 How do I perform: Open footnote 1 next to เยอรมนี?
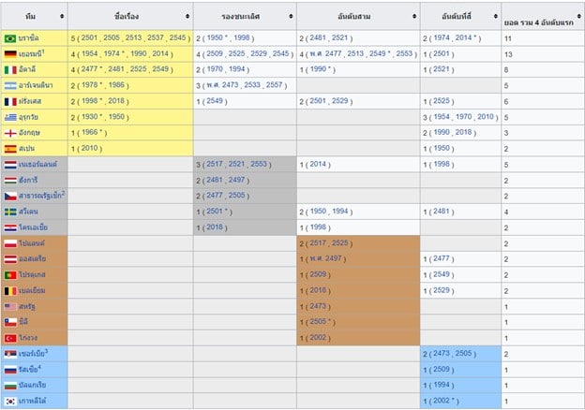click(43, 51)
